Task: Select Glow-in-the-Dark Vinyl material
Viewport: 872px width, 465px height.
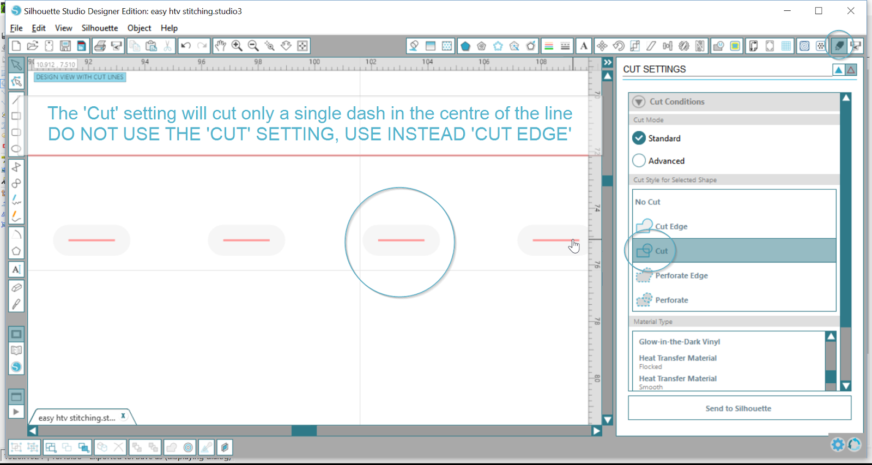Action: point(679,342)
